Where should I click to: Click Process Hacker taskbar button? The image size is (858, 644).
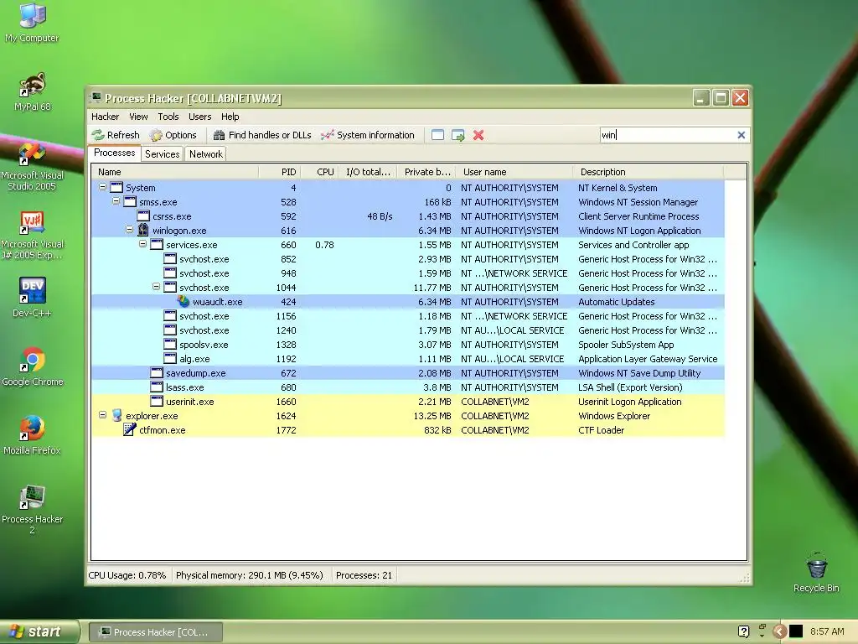[155, 632]
